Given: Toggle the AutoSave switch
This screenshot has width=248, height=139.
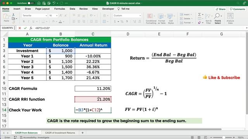Looking at the screenshot, I should (x=31, y=3).
